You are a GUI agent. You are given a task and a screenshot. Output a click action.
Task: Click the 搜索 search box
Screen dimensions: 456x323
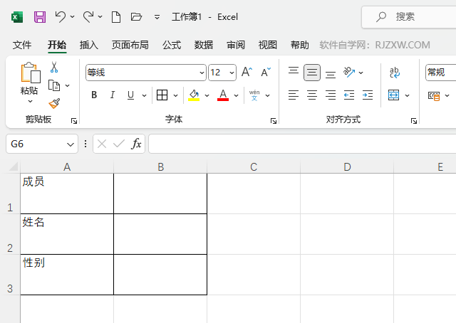click(x=409, y=17)
